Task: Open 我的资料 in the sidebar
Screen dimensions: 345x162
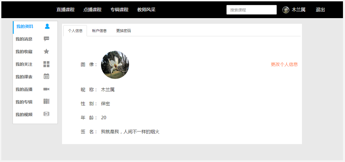Action: 25,27
